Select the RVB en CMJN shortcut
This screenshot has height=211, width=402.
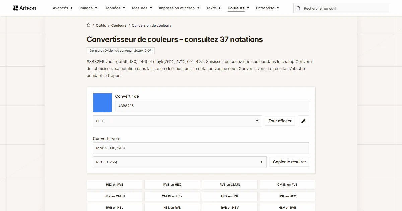230,185
